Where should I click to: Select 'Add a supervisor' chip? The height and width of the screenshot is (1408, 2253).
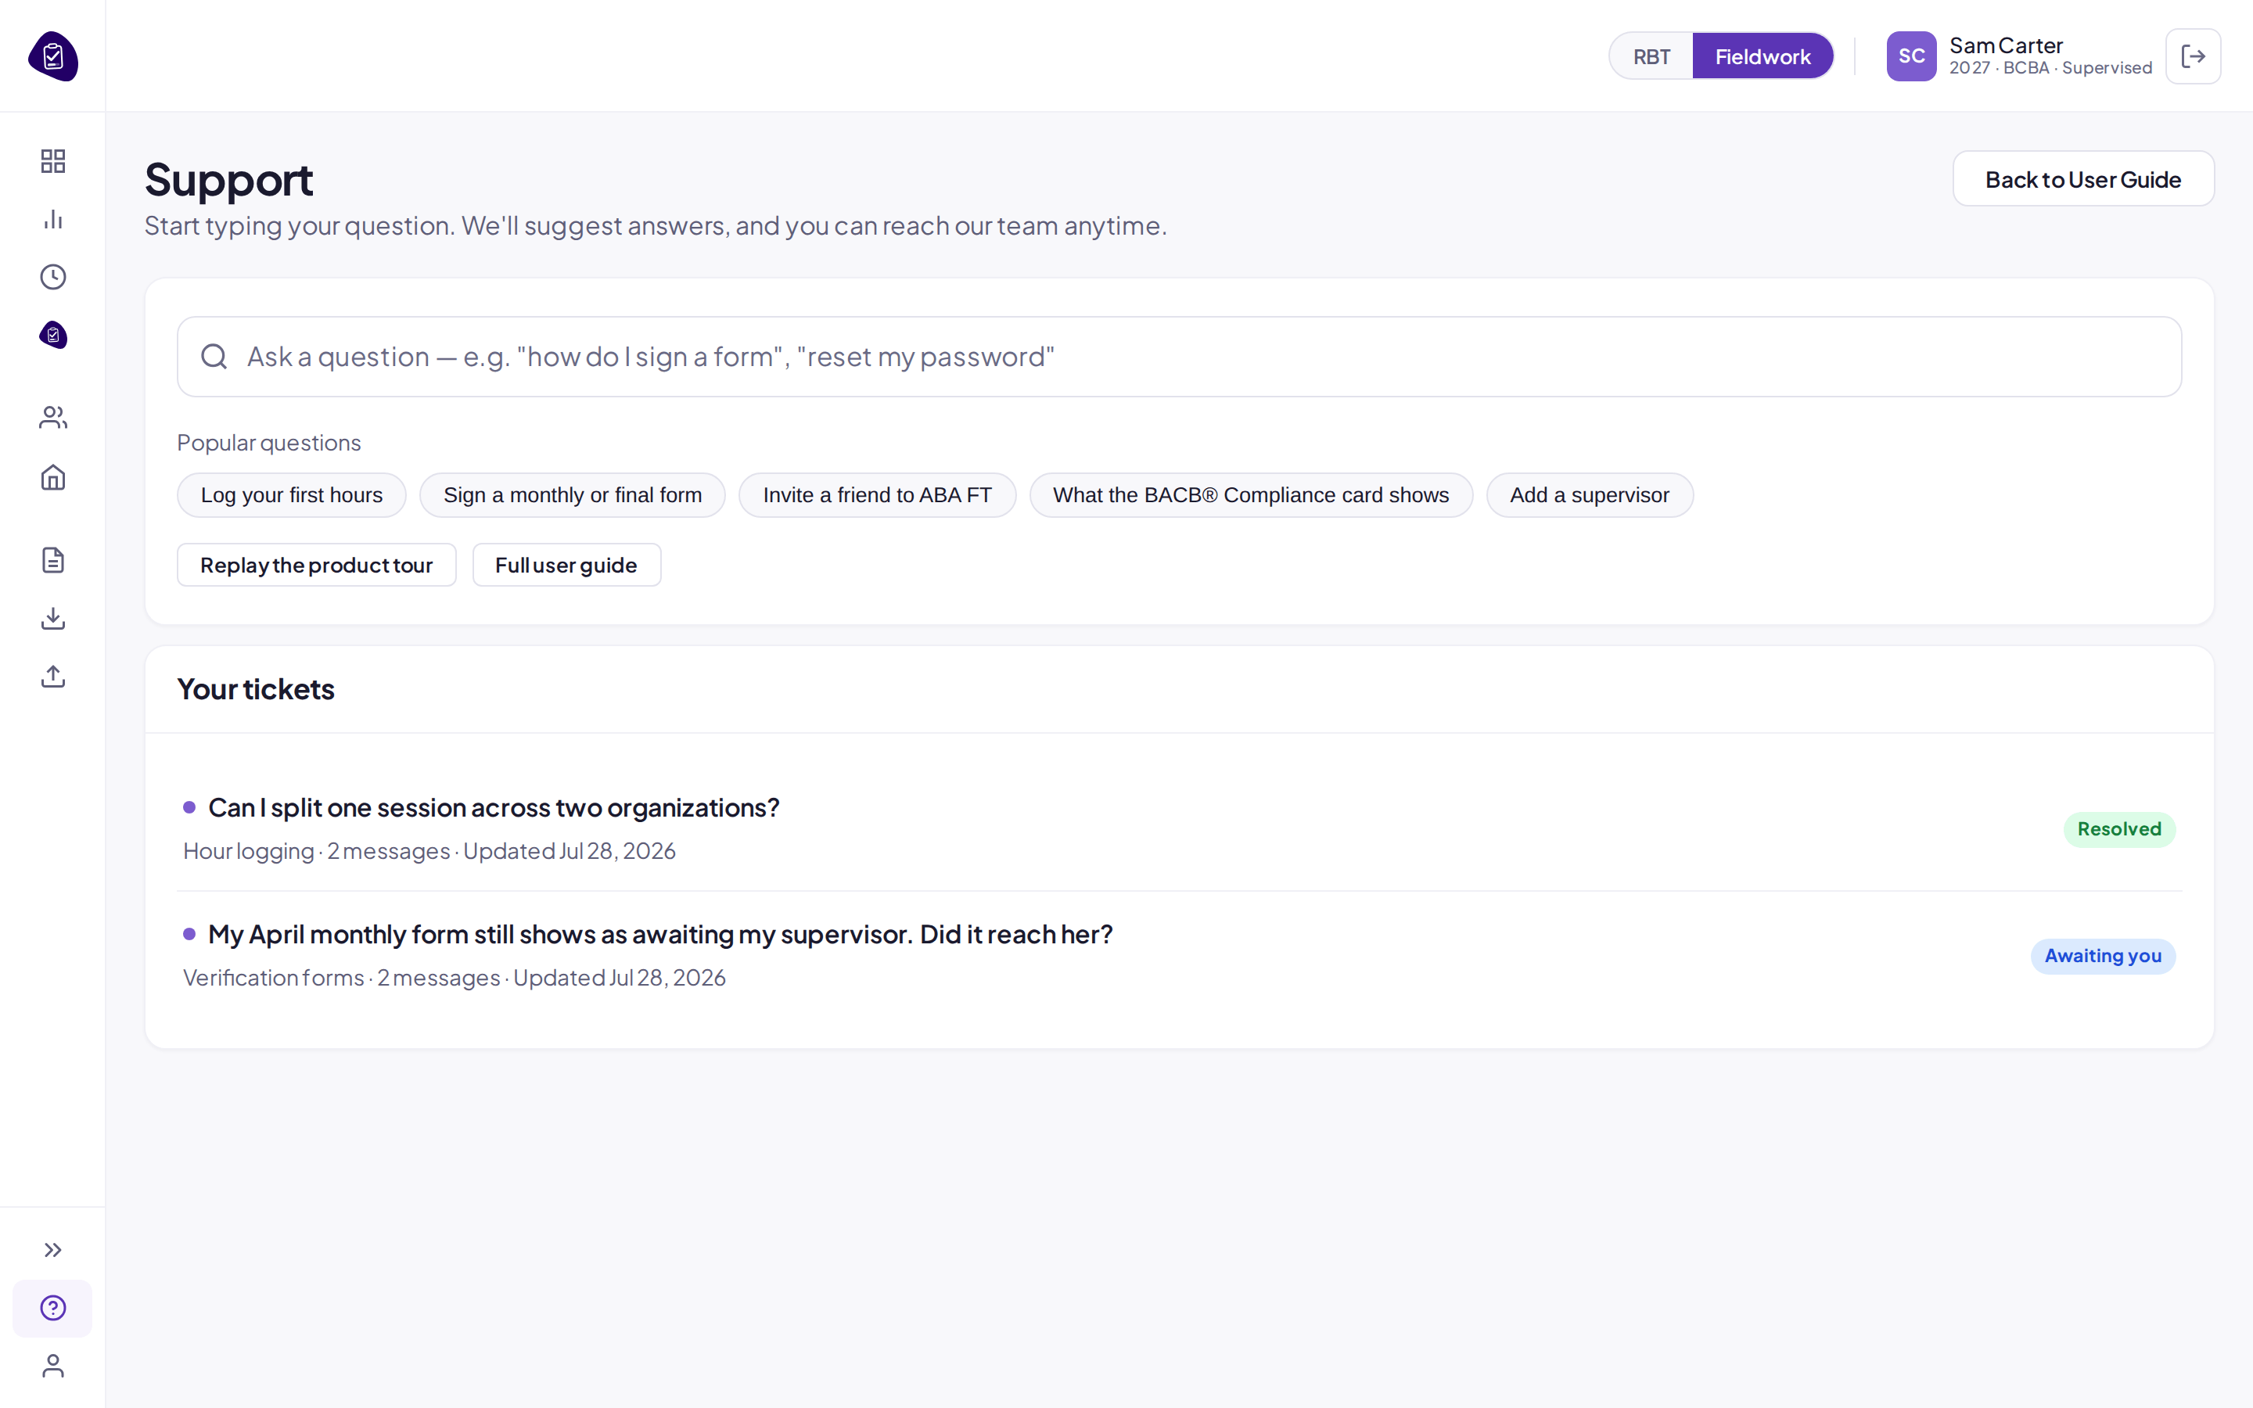click(x=1589, y=495)
